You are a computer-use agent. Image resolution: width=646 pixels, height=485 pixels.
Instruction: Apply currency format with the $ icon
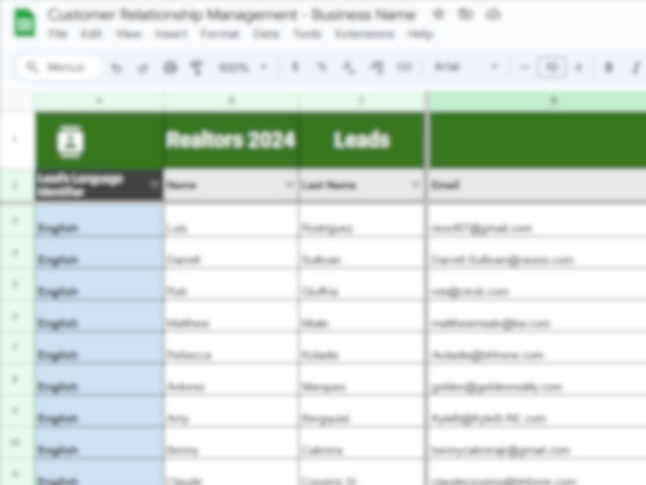pyautogui.click(x=295, y=67)
